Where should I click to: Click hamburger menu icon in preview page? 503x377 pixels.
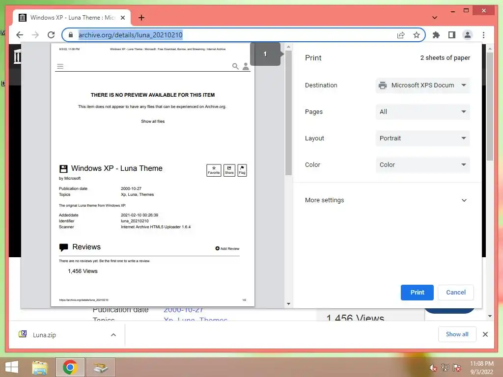pos(60,66)
